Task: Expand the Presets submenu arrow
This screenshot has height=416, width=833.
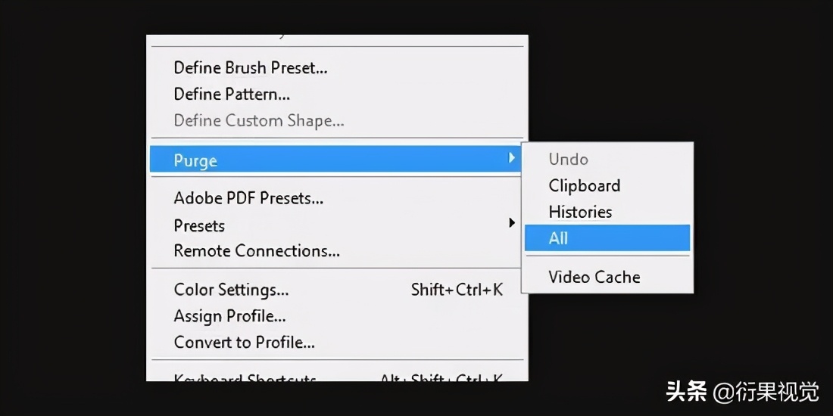Action: pyautogui.click(x=512, y=223)
